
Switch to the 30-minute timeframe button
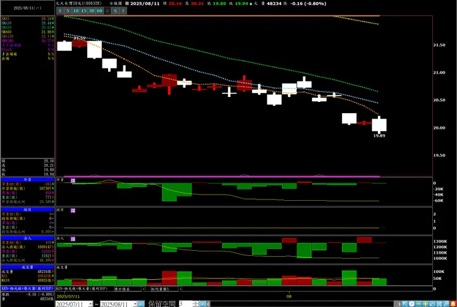coord(91,11)
